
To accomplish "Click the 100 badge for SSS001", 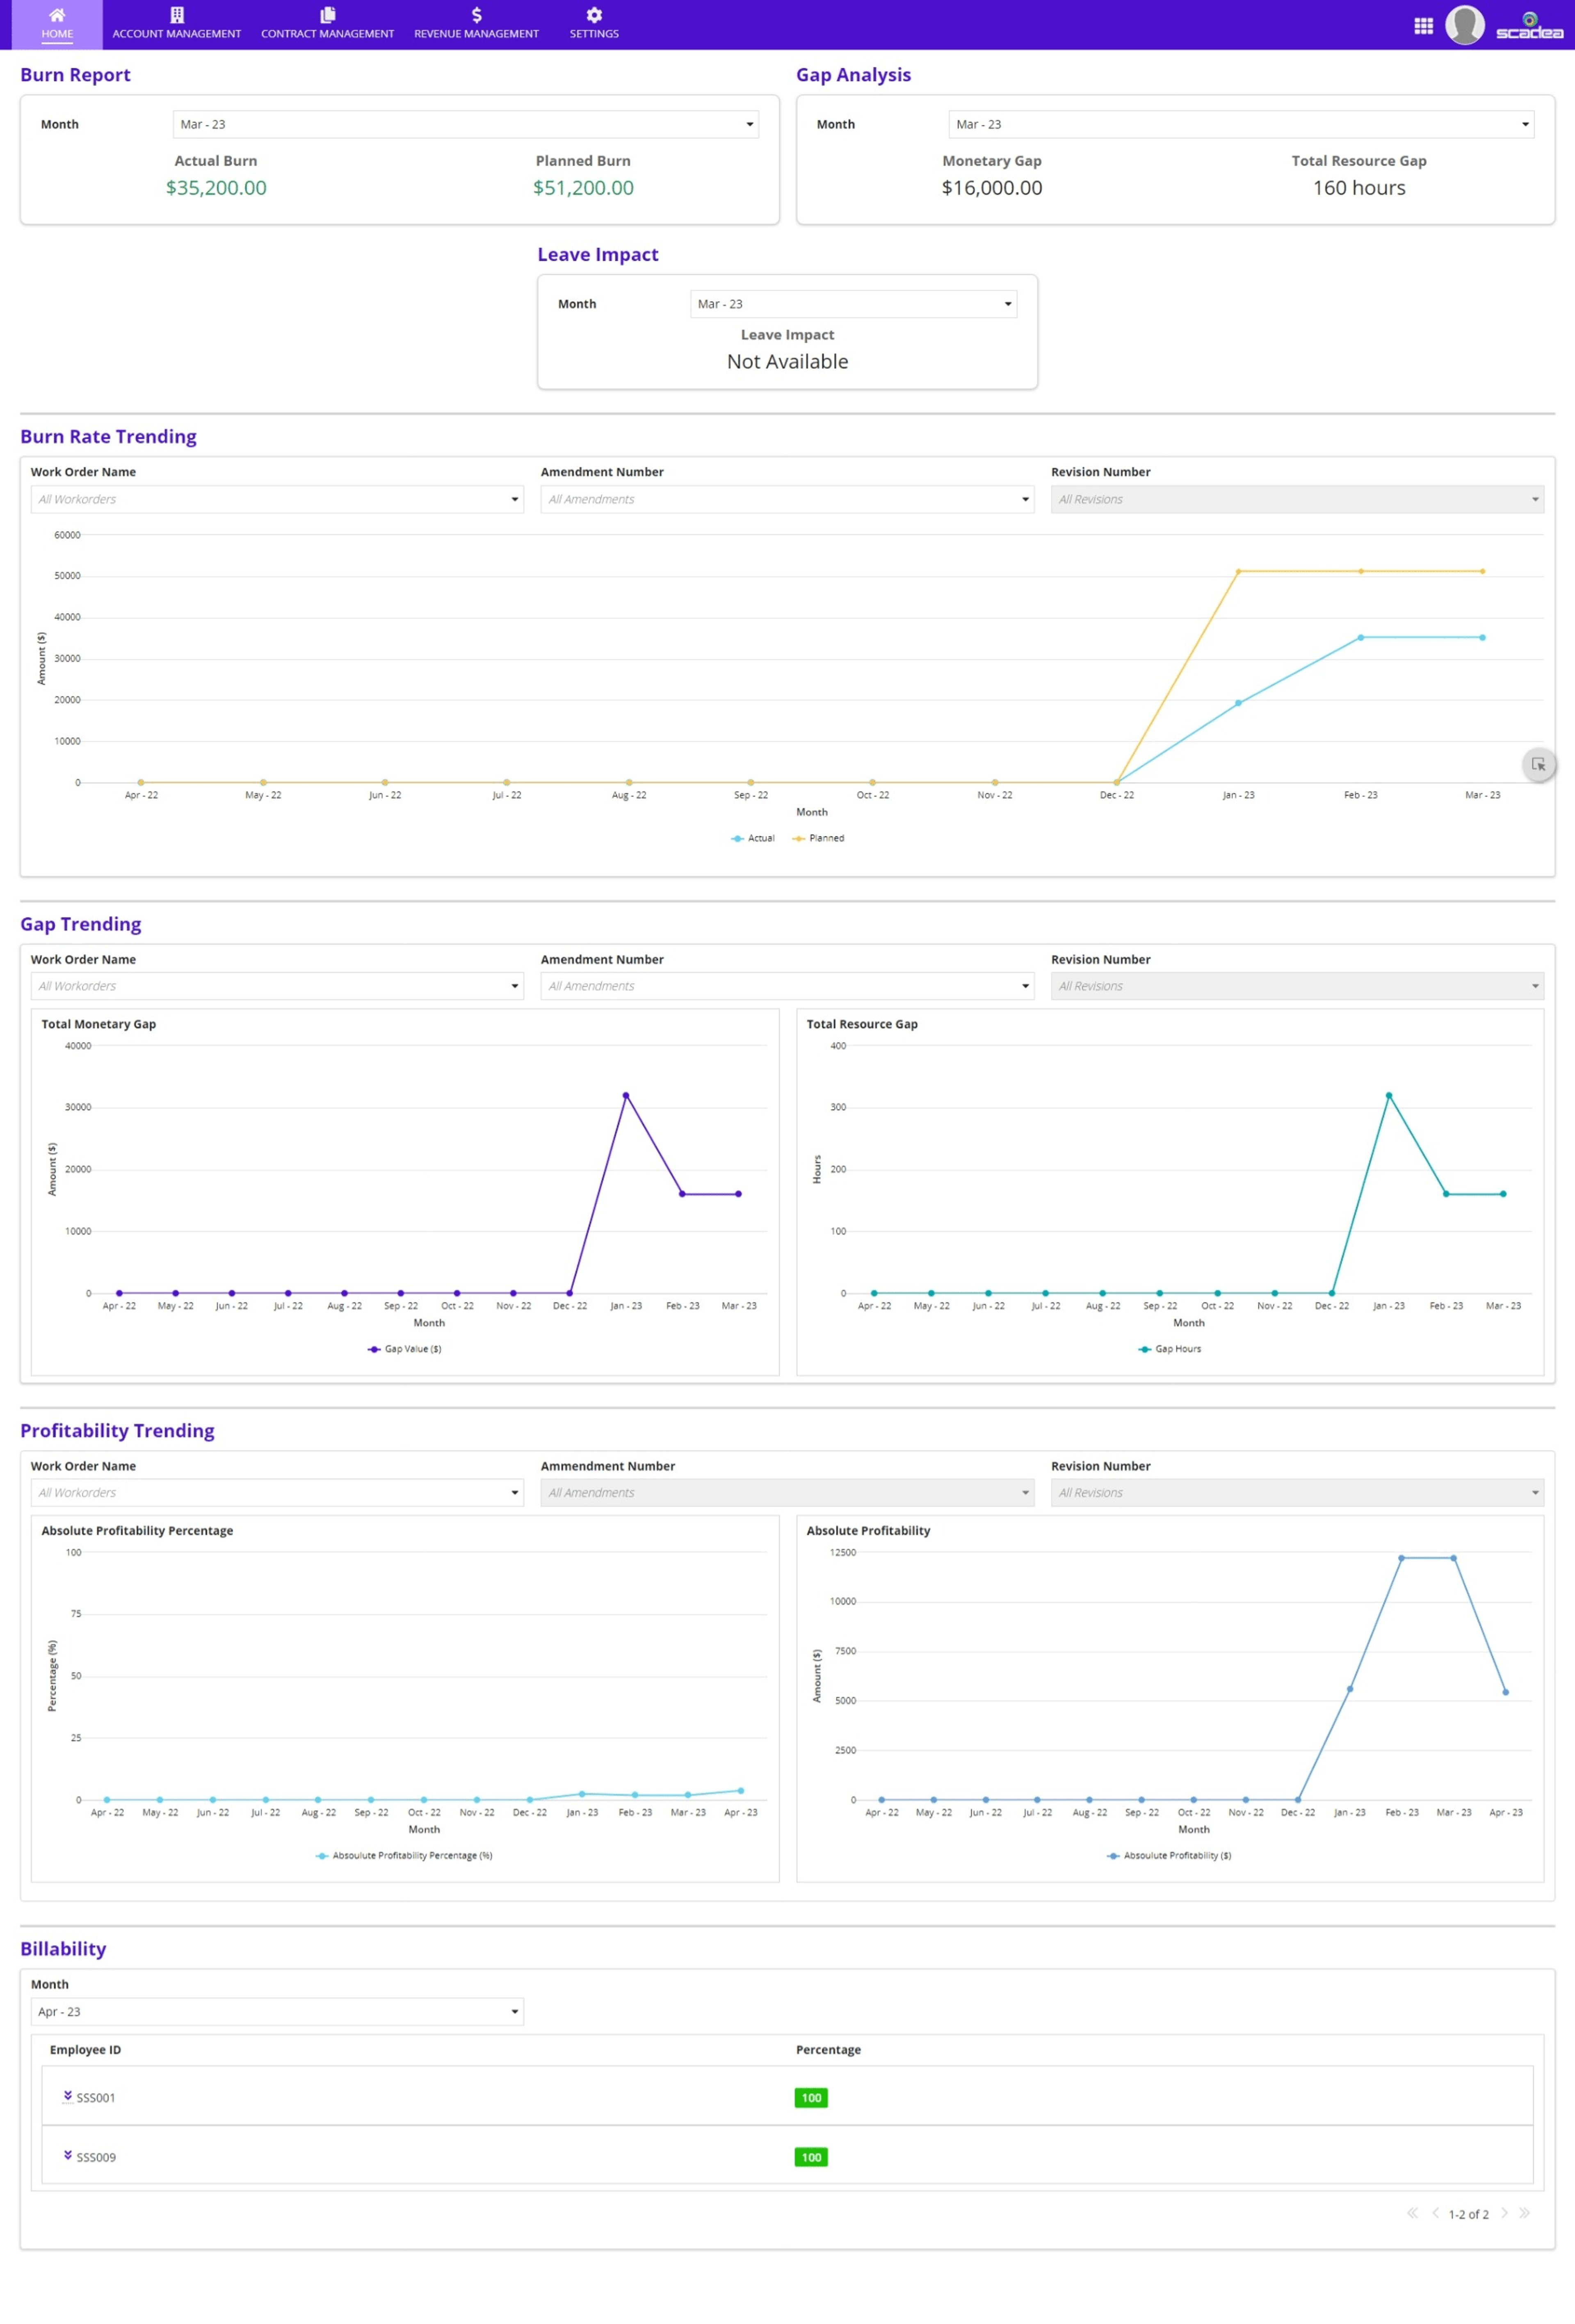I will (x=811, y=2098).
